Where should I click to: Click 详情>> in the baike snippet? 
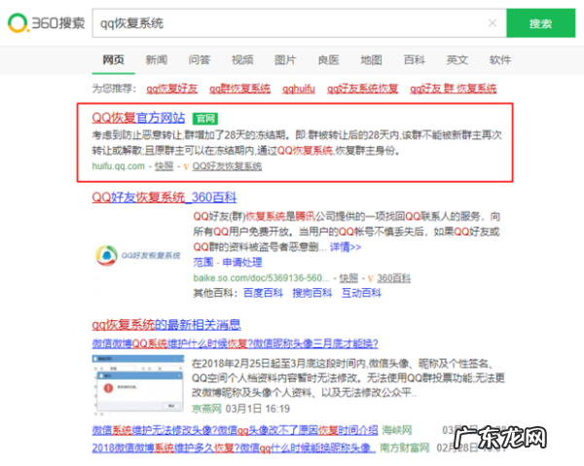click(x=346, y=247)
